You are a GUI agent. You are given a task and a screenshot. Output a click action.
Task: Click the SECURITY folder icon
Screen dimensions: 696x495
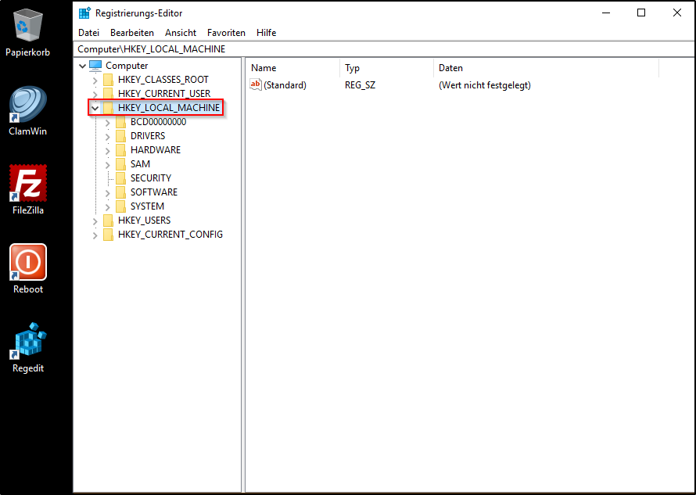pyautogui.click(x=120, y=178)
